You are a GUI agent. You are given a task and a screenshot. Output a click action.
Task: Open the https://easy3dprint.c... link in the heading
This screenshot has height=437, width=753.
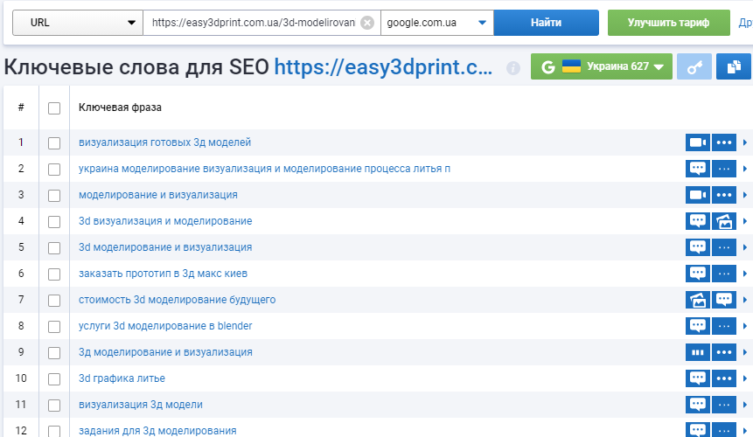click(383, 67)
